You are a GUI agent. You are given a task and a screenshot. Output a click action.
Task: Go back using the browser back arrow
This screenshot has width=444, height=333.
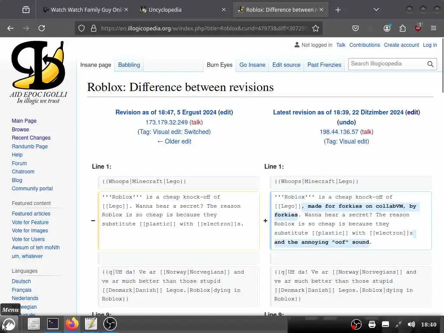coord(10,28)
